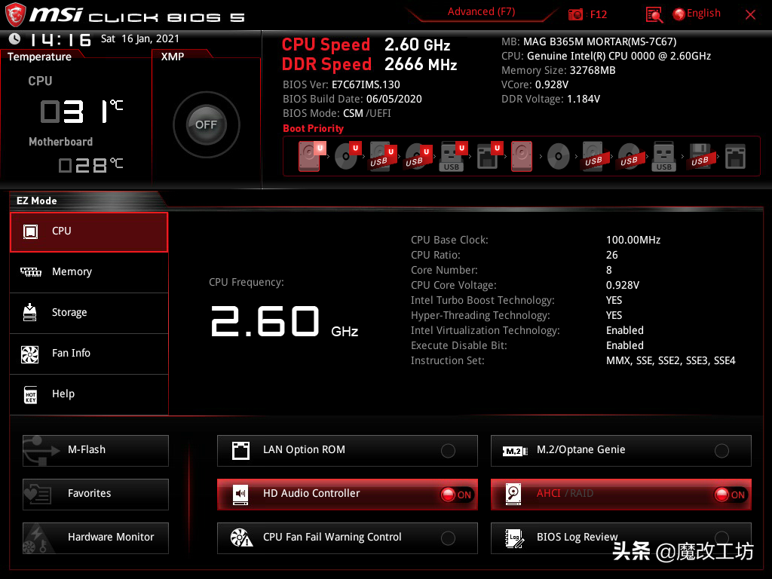This screenshot has height=579, width=772.
Task: Enable the M.2/Optane Genie switch
Action: [721, 451]
